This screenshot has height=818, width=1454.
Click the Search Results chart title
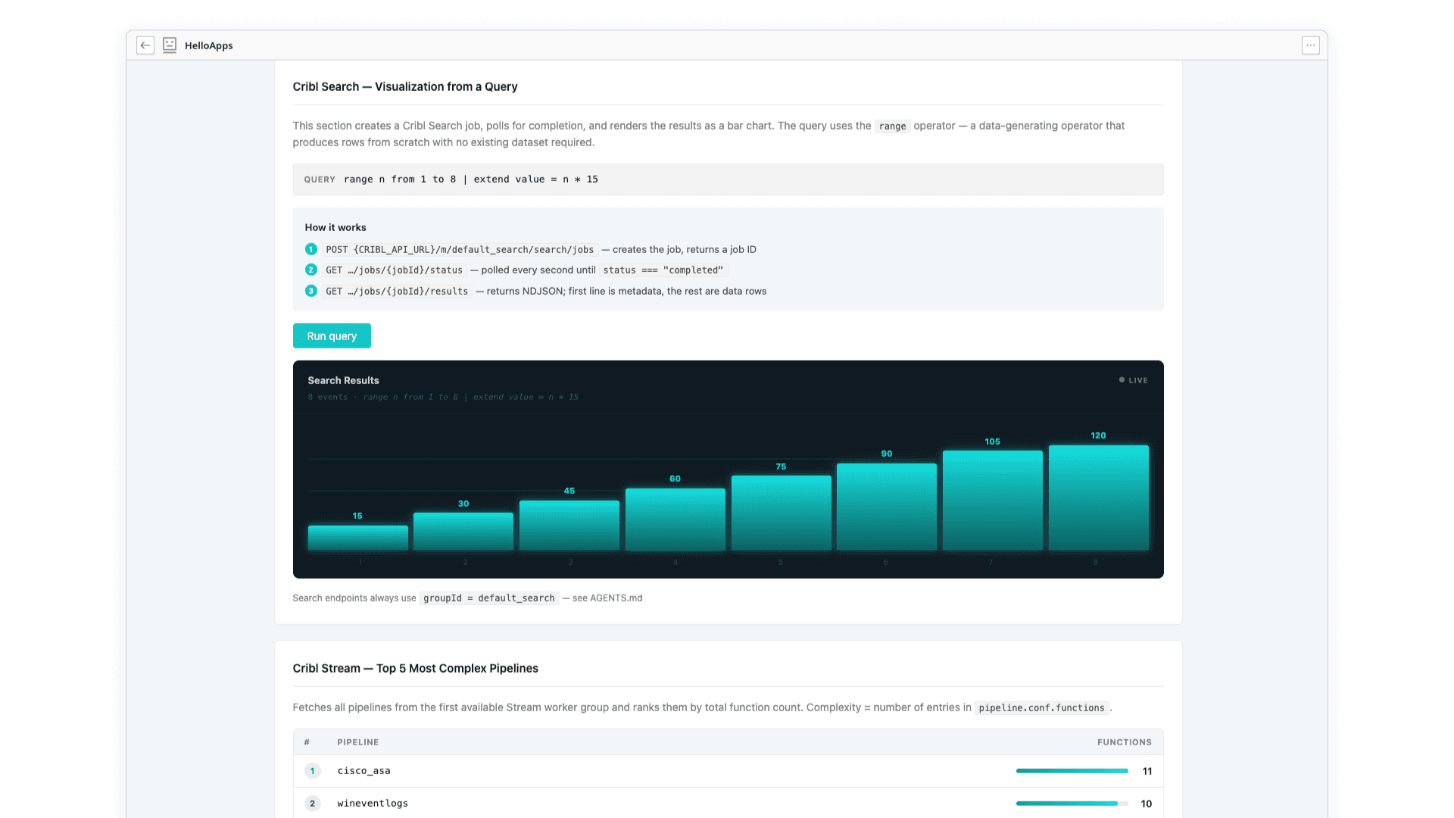[x=343, y=380]
